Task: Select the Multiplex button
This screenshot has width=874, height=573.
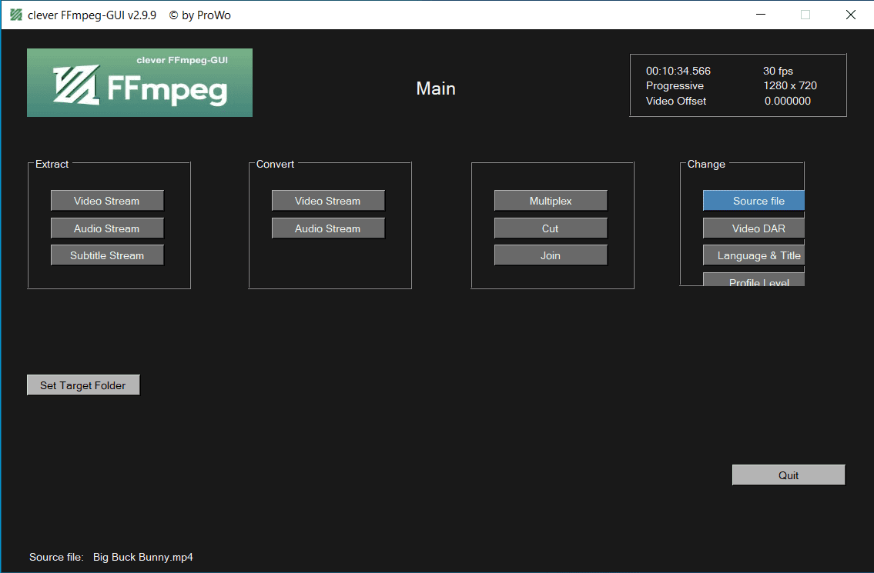Action: 551,201
